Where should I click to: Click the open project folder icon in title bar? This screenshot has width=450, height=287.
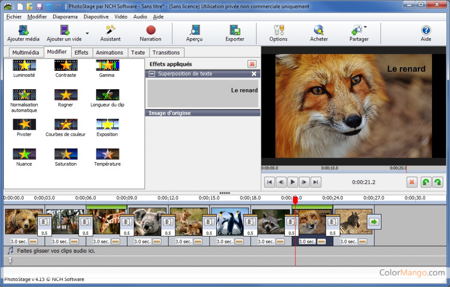click(x=29, y=6)
